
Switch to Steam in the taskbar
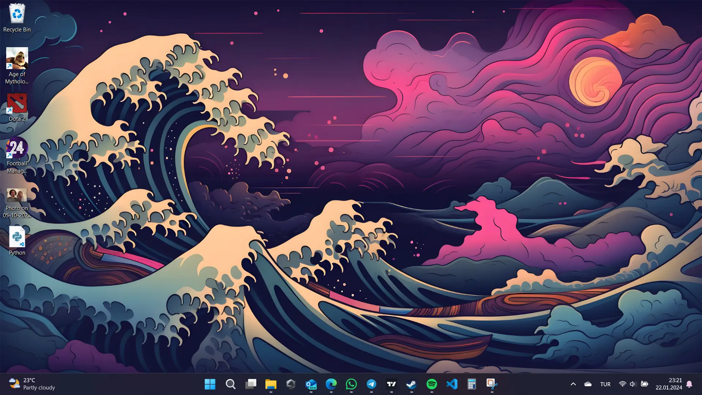412,384
